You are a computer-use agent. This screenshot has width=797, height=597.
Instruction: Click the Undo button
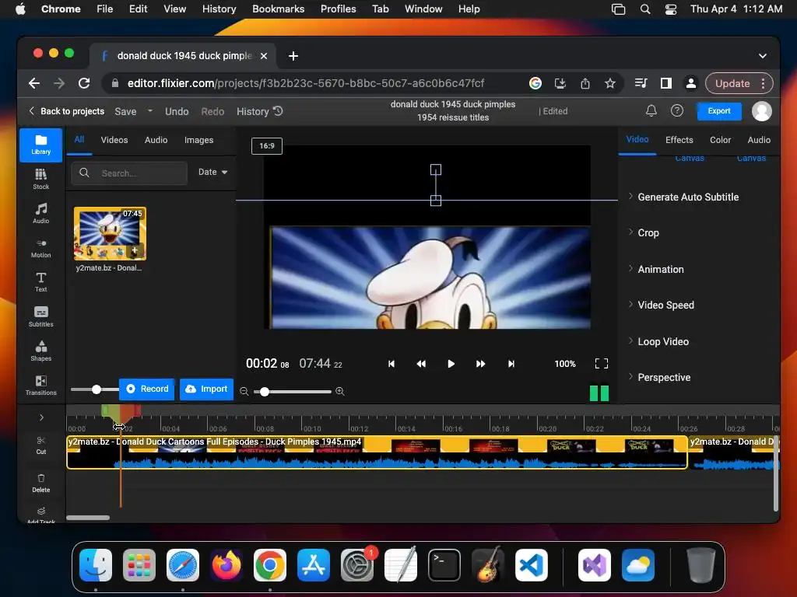[177, 111]
